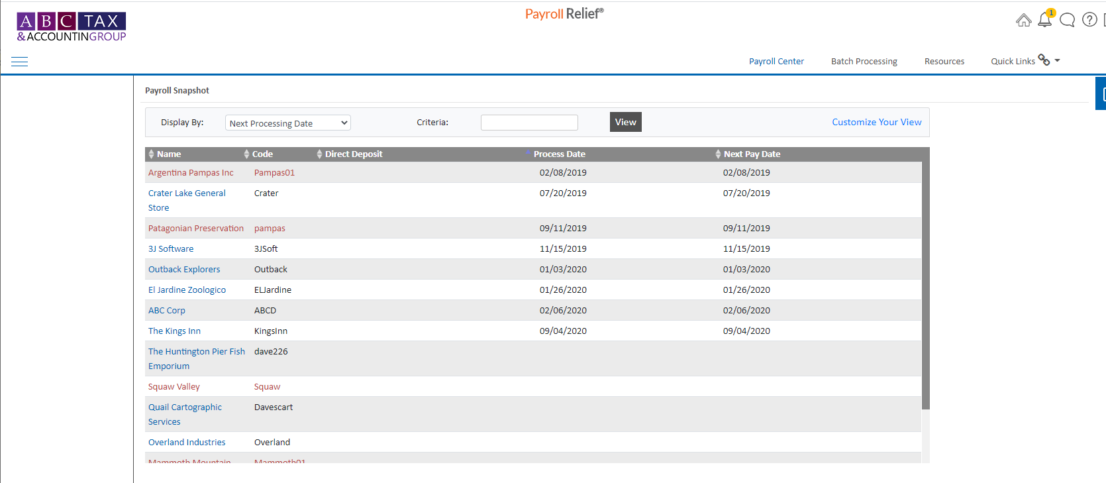This screenshot has width=1106, height=483.
Task: Open the Outback Explorers client
Action: point(184,270)
